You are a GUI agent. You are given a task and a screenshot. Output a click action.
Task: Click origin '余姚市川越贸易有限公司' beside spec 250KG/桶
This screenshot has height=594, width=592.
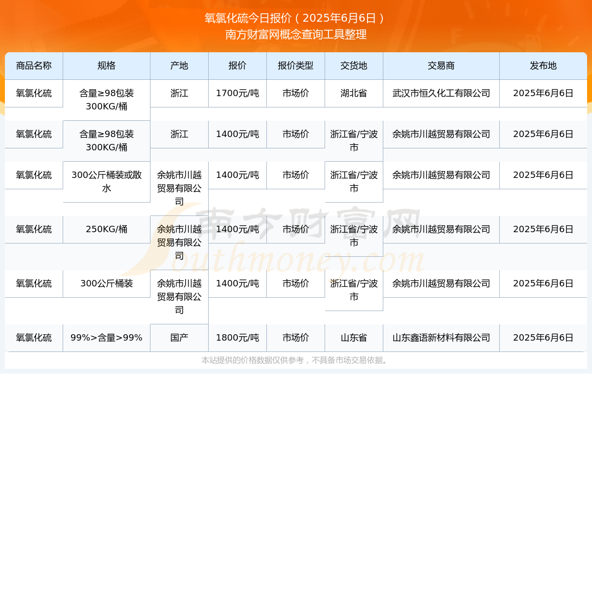click(x=179, y=243)
